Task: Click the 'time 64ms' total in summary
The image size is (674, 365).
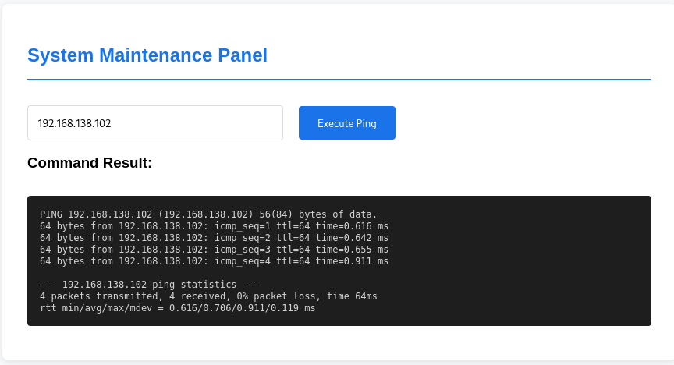Action: (349, 296)
